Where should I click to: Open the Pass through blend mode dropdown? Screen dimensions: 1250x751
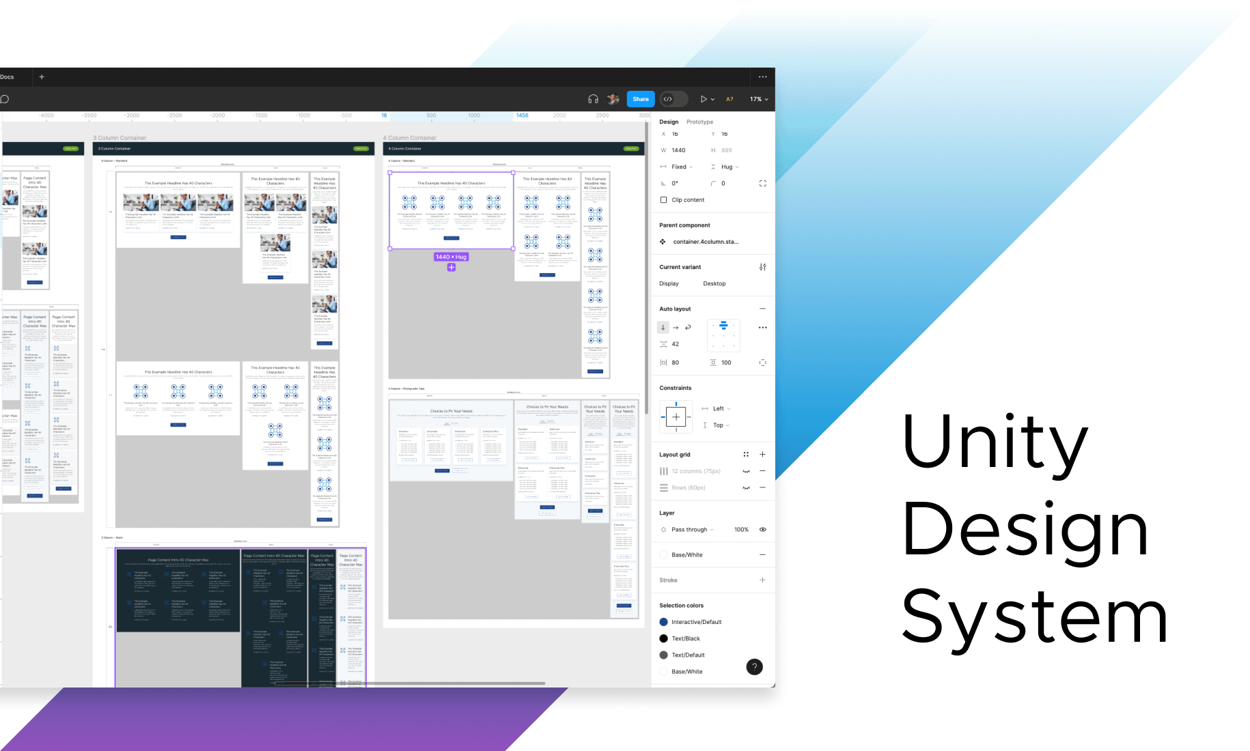(688, 529)
